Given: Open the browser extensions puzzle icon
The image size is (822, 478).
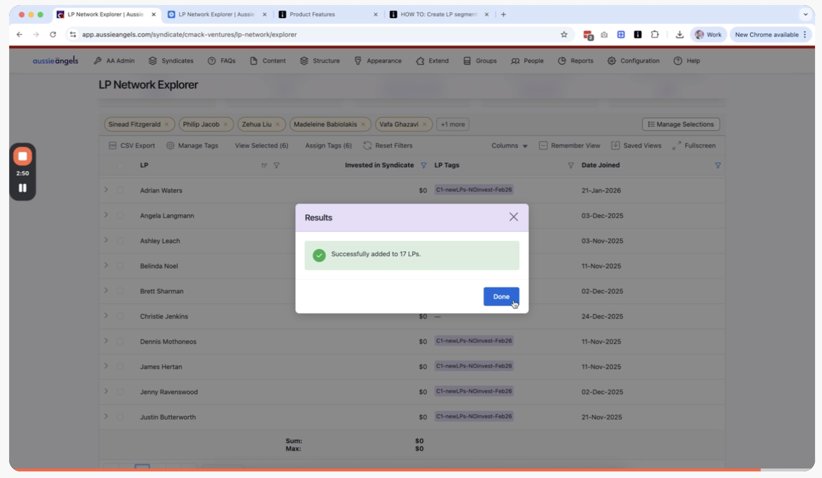Looking at the screenshot, I should (654, 34).
